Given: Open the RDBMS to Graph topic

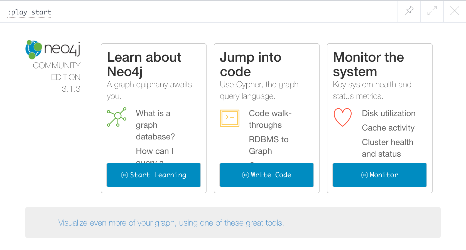Looking at the screenshot, I should click(268, 145).
